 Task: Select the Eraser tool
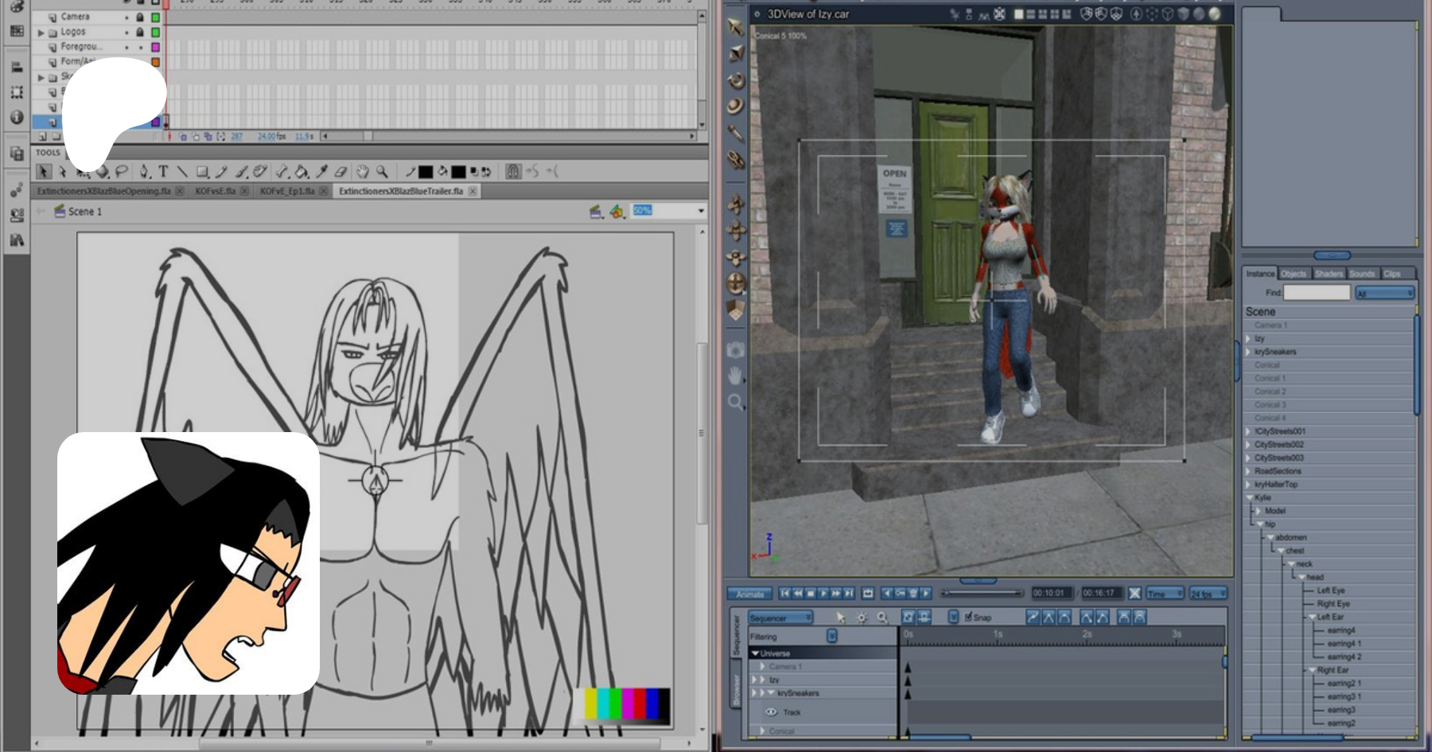[341, 171]
